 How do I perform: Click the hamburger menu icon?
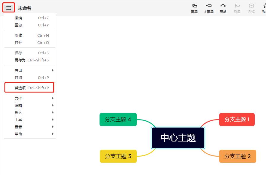tap(9, 8)
